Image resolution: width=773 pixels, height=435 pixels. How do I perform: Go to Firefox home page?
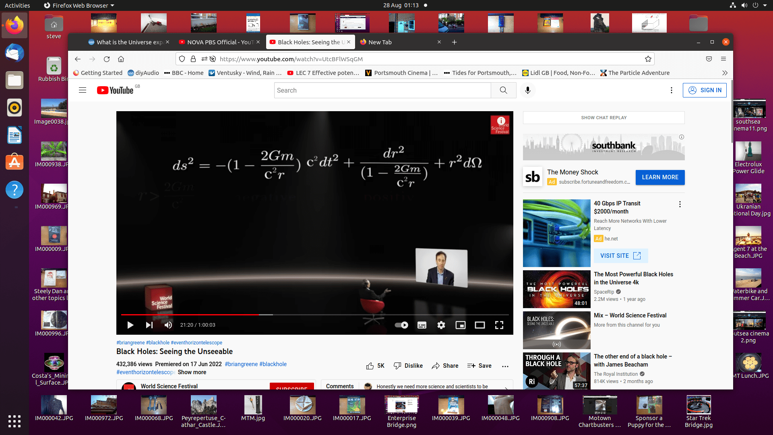tap(121, 59)
